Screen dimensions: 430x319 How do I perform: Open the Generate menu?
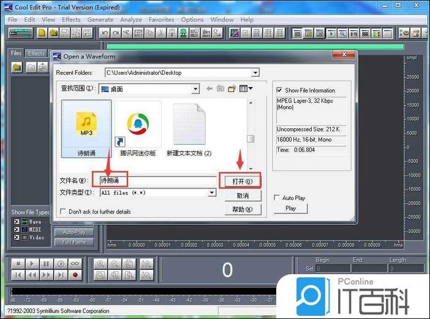tap(100, 20)
